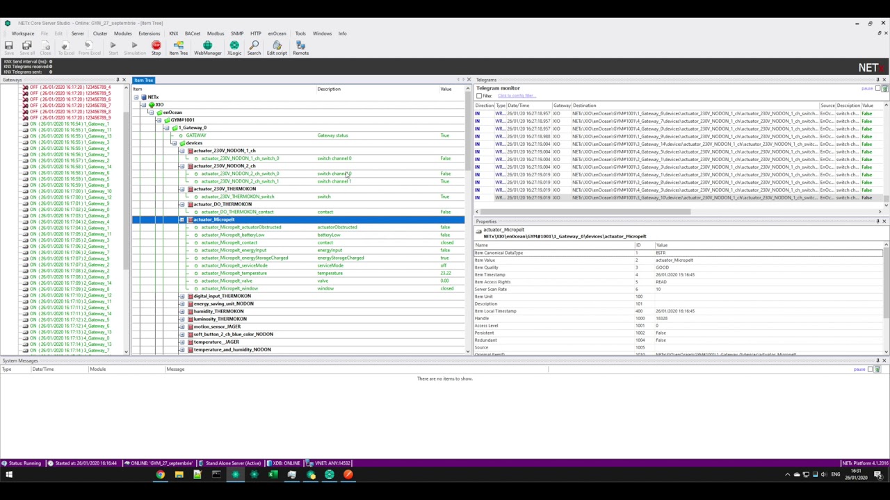The width and height of the screenshot is (890, 500).
Task: Click the Search magnifier icon
Action: point(254,47)
